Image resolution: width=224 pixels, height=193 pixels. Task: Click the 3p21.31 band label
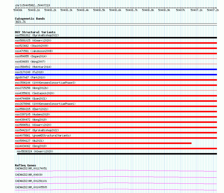pos(20,22)
